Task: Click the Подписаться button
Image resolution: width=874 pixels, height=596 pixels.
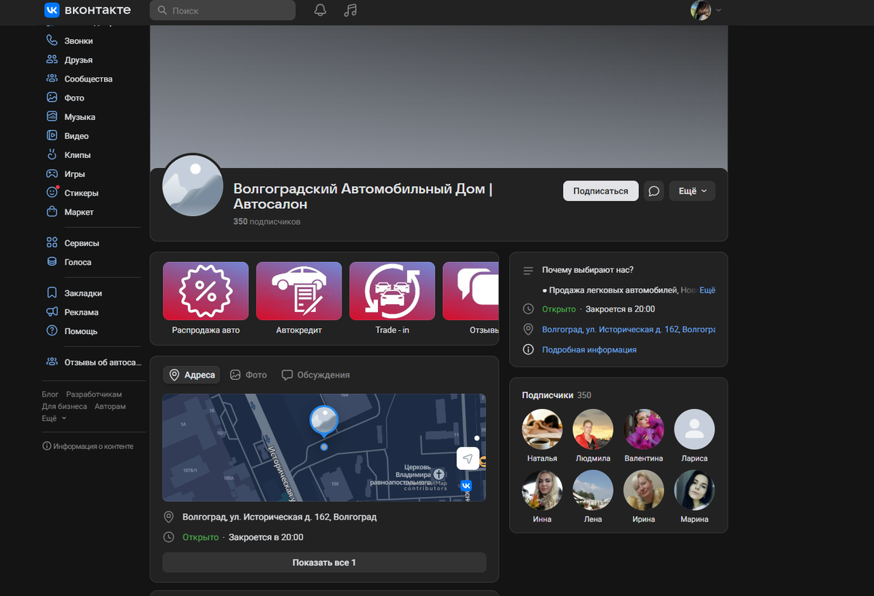Action: click(x=601, y=191)
